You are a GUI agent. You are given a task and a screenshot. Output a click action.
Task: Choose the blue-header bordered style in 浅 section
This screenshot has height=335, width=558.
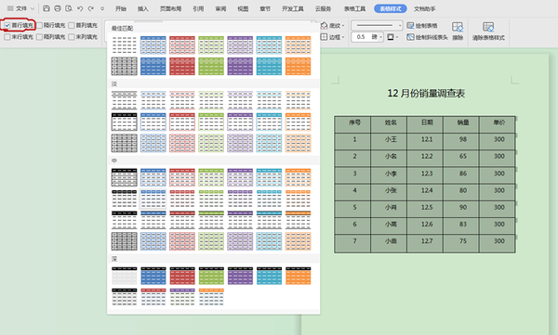pos(153,122)
